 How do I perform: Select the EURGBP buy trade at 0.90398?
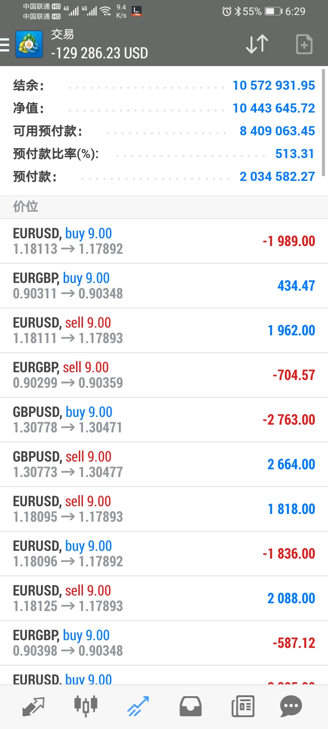tap(164, 643)
